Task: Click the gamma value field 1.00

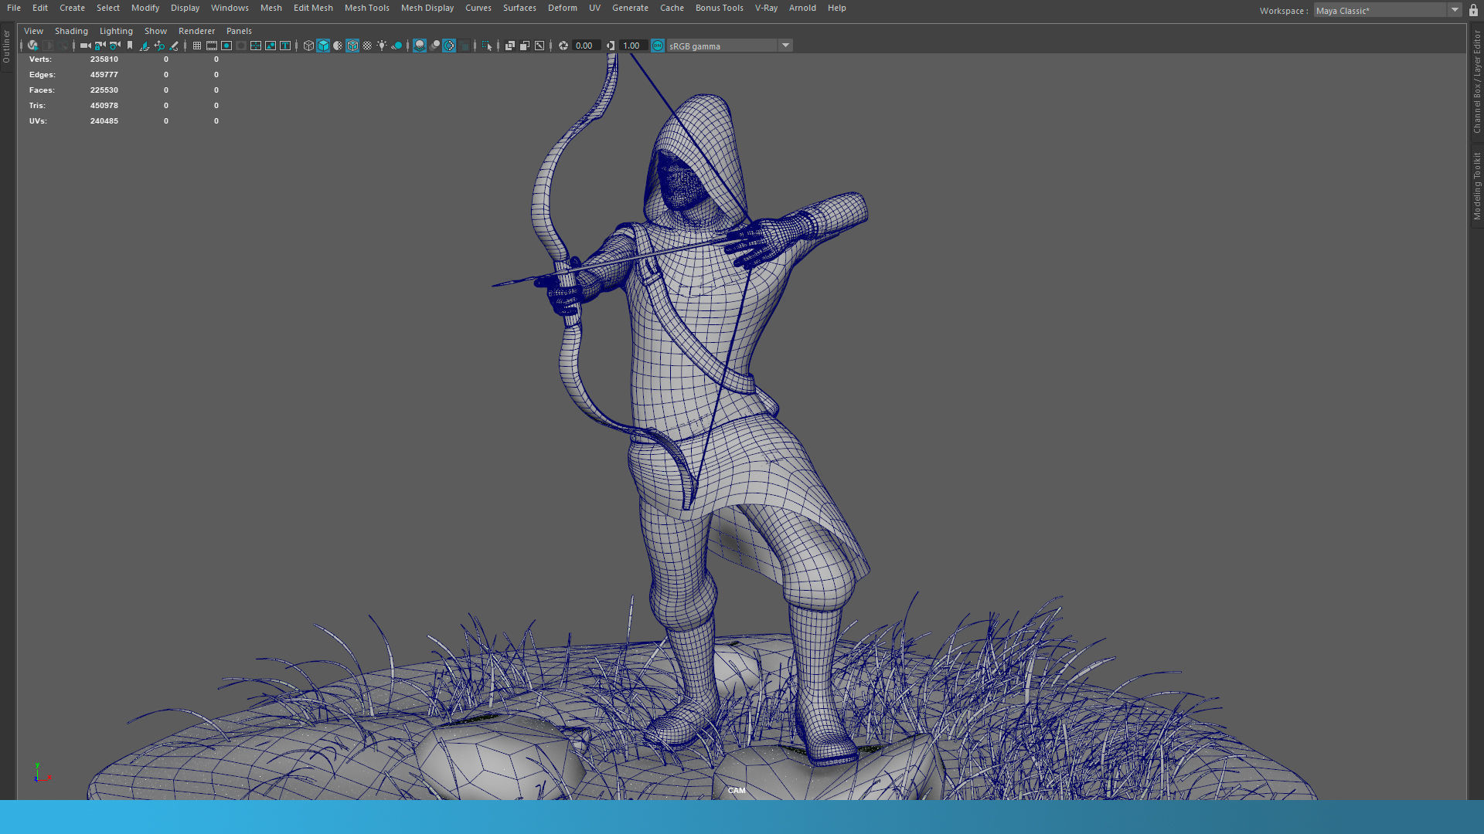Action: click(632, 46)
